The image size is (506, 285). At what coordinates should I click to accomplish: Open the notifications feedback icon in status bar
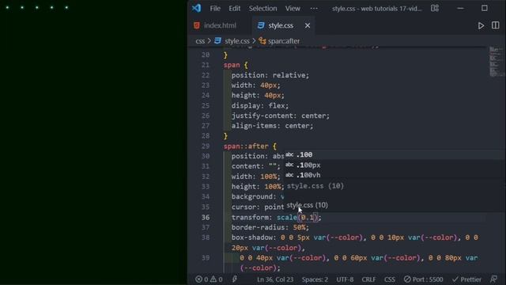tap(493, 279)
